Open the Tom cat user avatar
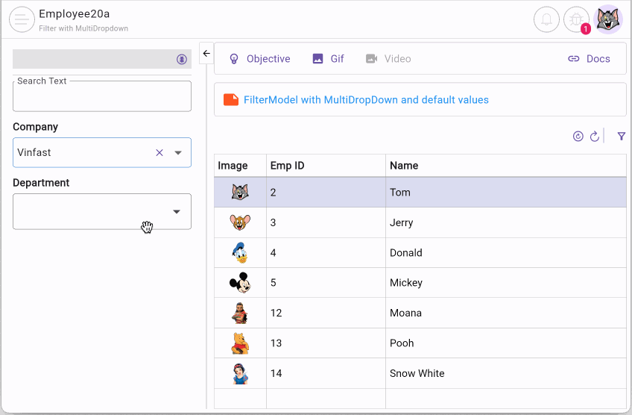This screenshot has width=632, height=415. point(607,19)
